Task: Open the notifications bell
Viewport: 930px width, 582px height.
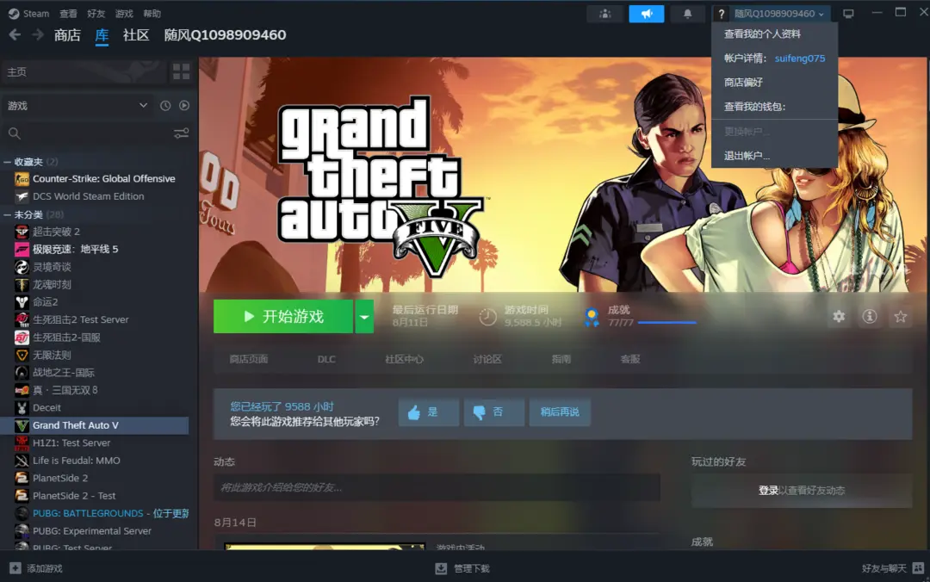Action: [x=687, y=14]
